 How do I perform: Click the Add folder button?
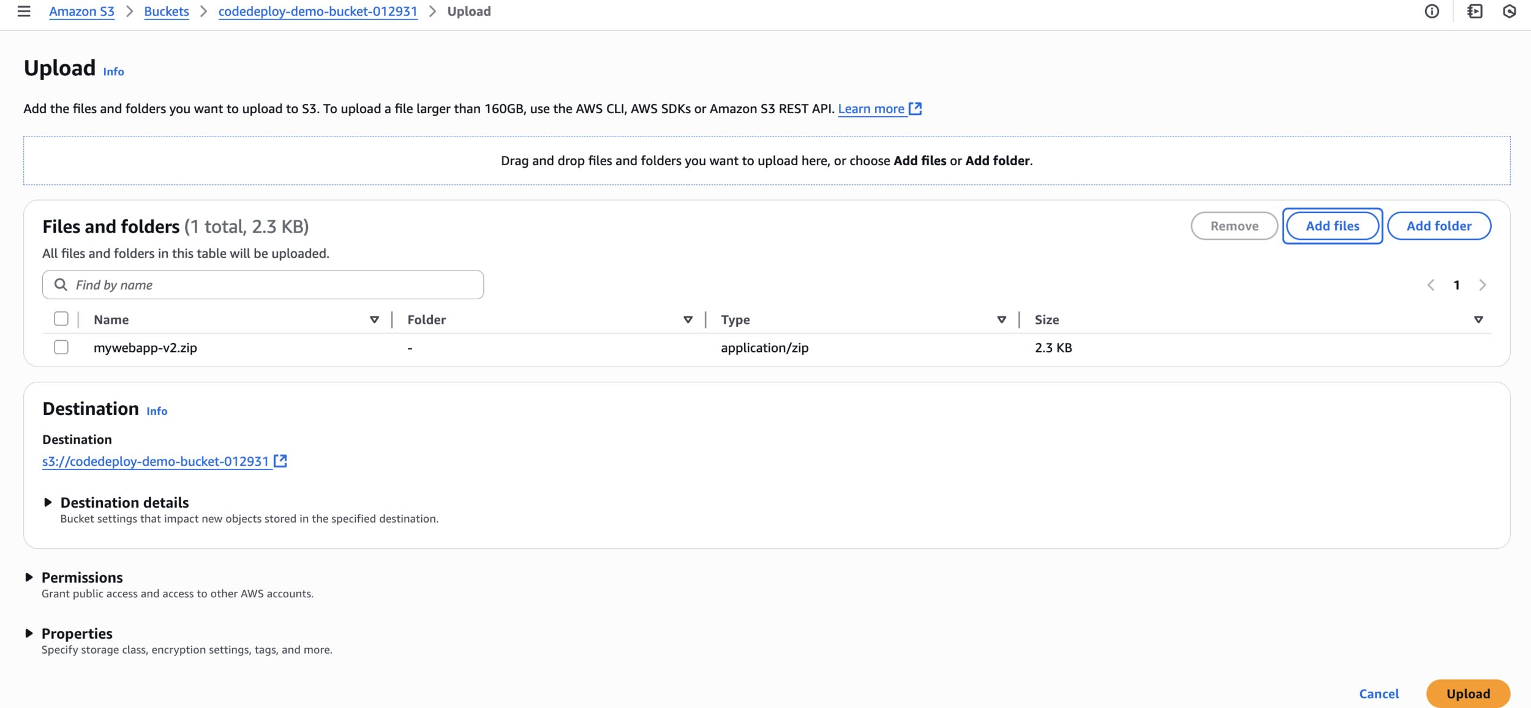tap(1439, 226)
